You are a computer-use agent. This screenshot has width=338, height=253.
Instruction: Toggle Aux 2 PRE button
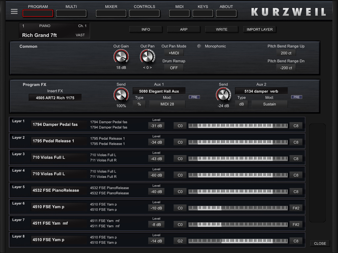tap(296, 97)
